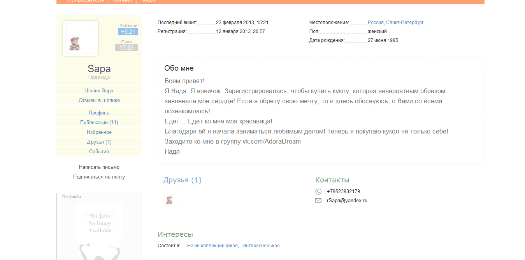Go to Избранное in sidebar
This screenshot has width=525, height=260.
99,132
